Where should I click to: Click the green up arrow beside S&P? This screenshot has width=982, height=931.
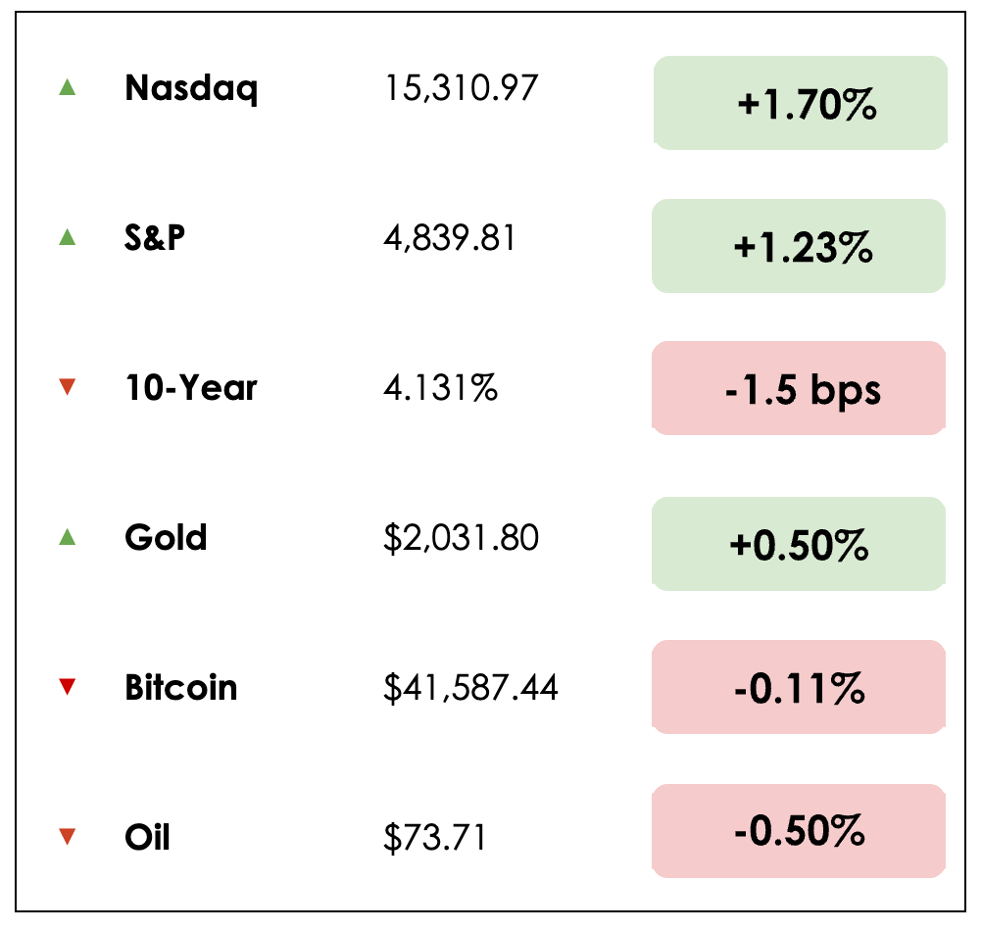(67, 237)
